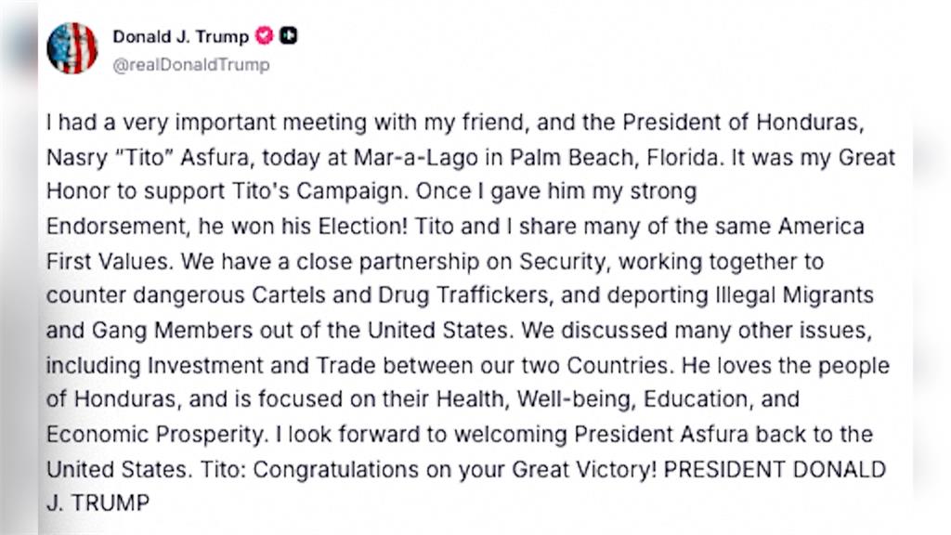Click "Cartels and Drug Traffickers" text

[349, 295]
